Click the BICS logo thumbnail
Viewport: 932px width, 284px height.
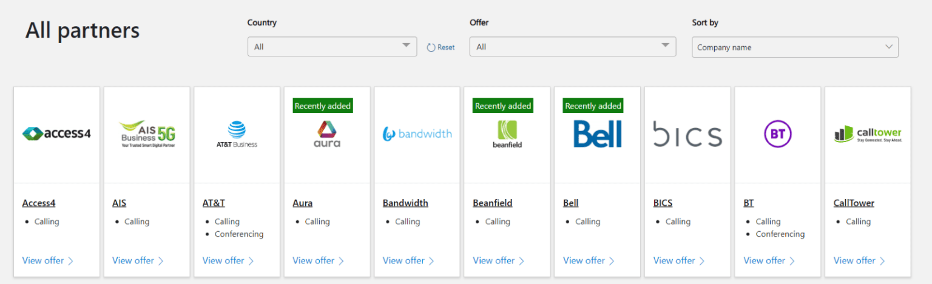pyautogui.click(x=687, y=134)
